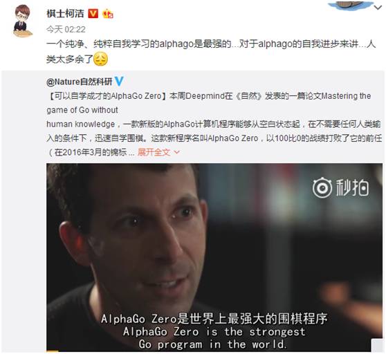Image resolution: width=386 pixels, height=354 pixels.
Task: Click 展开全文 to expand the repost
Action: [154, 152]
